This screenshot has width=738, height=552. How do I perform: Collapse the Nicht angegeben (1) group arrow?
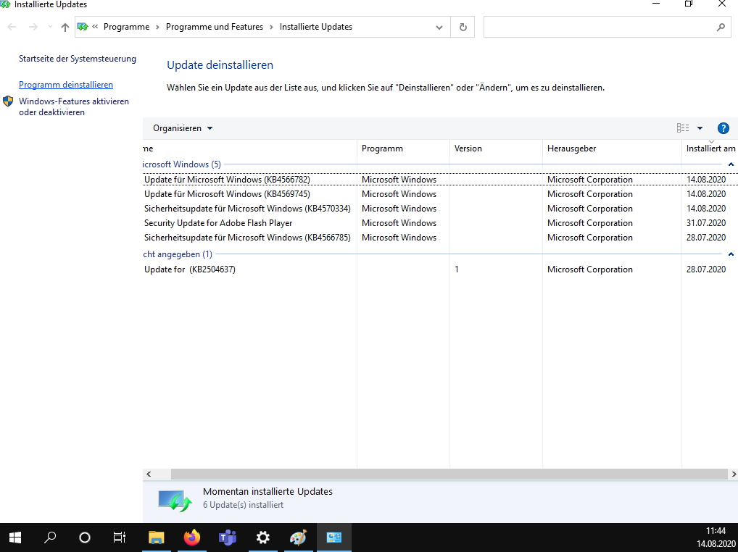click(731, 254)
